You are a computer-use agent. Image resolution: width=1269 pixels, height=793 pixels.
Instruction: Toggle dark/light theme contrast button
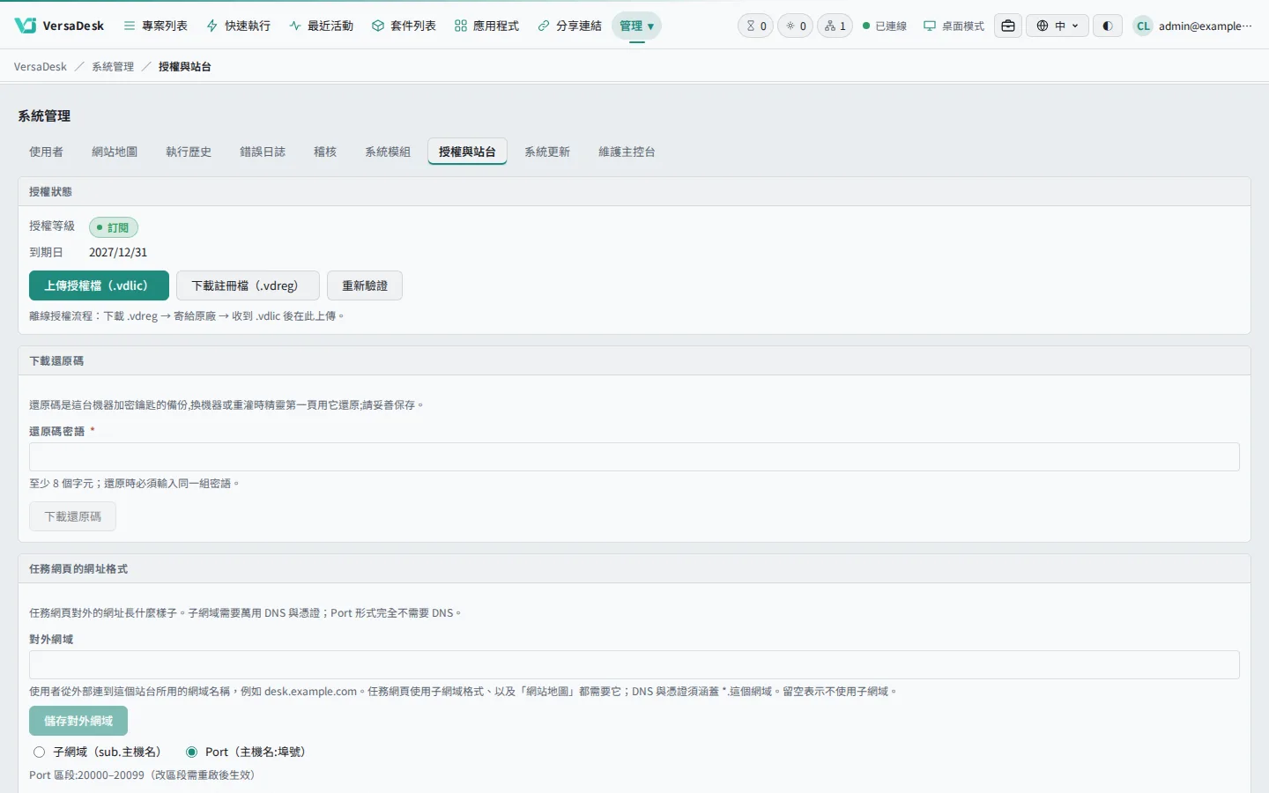(1108, 26)
